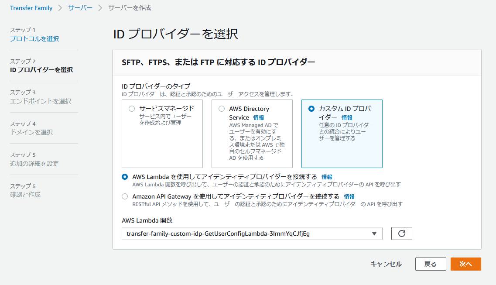Click the サーバーを作成 breadcrumb text
The image size is (496, 285).
click(x=130, y=8)
